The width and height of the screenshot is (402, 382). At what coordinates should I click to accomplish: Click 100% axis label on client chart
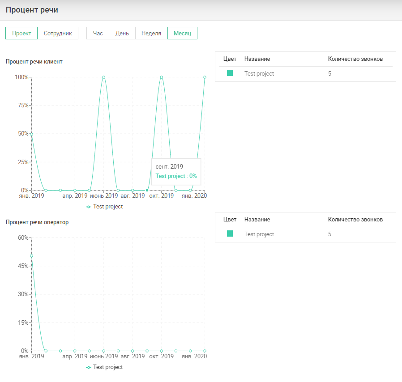tap(21, 77)
